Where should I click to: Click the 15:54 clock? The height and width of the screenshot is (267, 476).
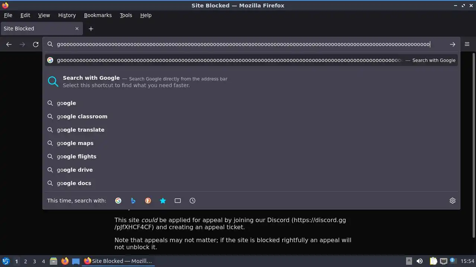click(x=467, y=261)
